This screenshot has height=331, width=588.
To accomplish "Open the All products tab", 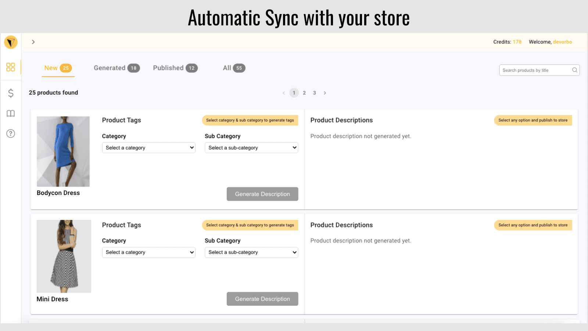I will [233, 68].
